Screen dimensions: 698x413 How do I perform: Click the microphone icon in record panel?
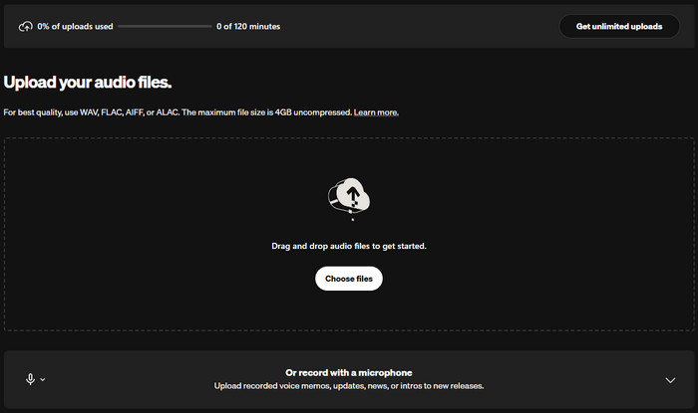coord(30,379)
